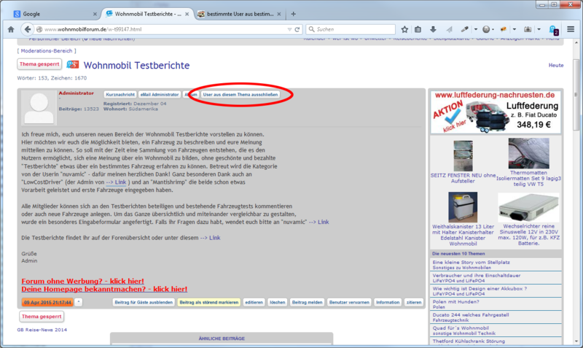Click the upper 'Thema gesperrt' button

39,64
